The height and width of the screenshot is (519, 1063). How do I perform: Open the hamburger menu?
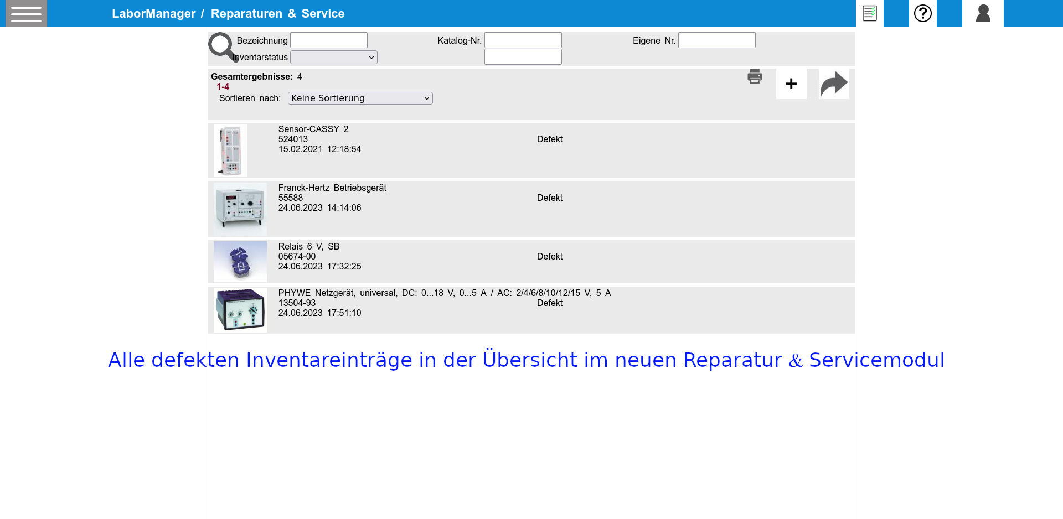[26, 13]
